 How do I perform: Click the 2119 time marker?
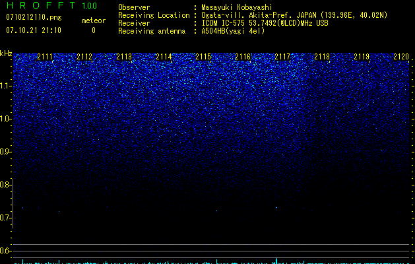pos(362,57)
